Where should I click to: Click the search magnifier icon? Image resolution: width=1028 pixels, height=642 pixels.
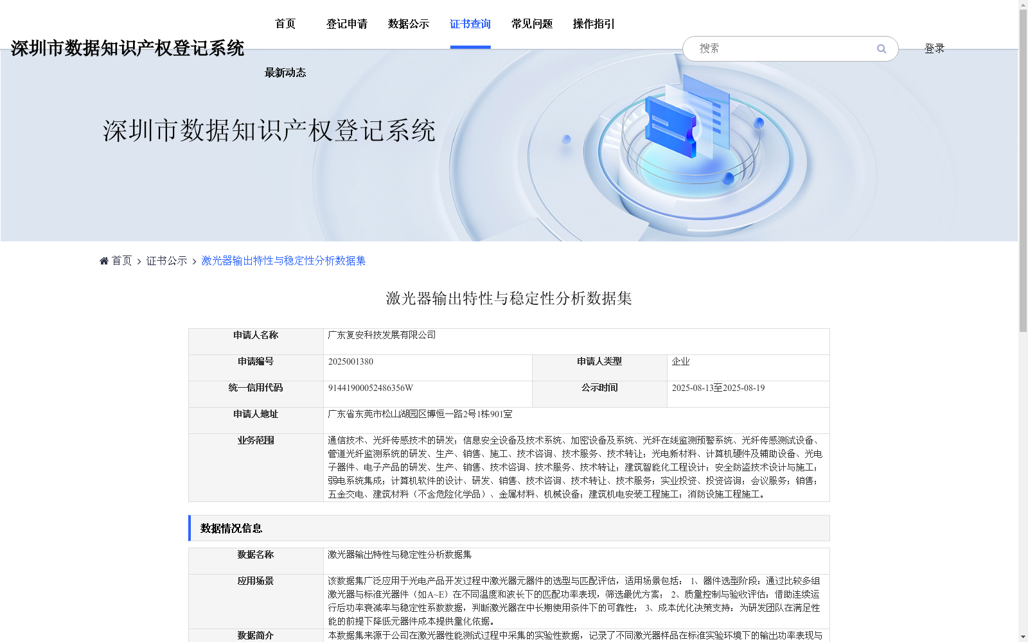click(881, 49)
